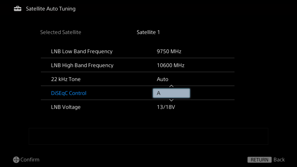Open the DiSEqC Control value box
The image size is (297, 167).
(171, 93)
